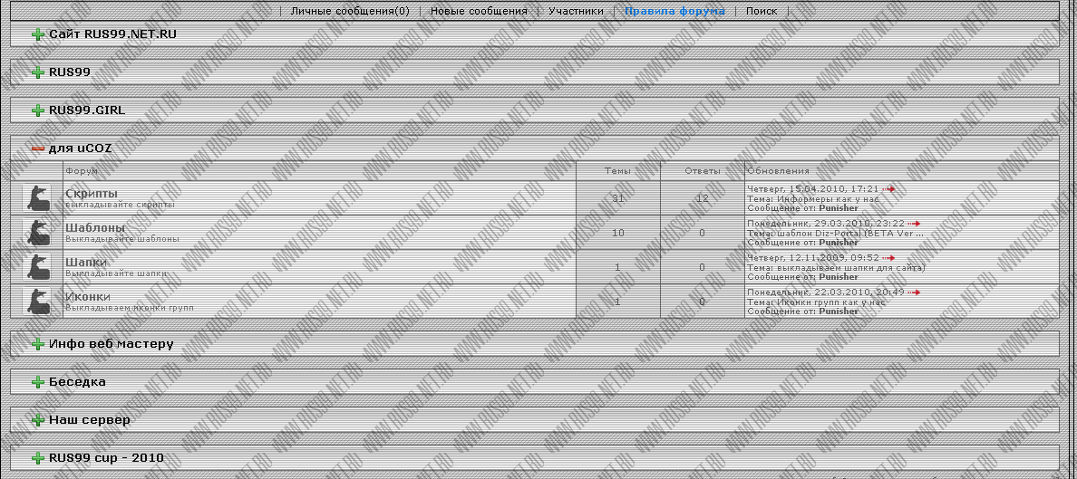Click the Темы column header

(617, 171)
